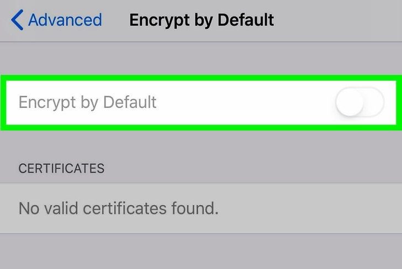Toggle the Encrypt by Default switch
Screen dimensions: 402x269
click(359, 103)
